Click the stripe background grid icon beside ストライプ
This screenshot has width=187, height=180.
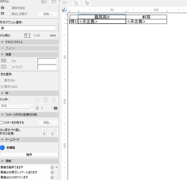pos(4,67)
